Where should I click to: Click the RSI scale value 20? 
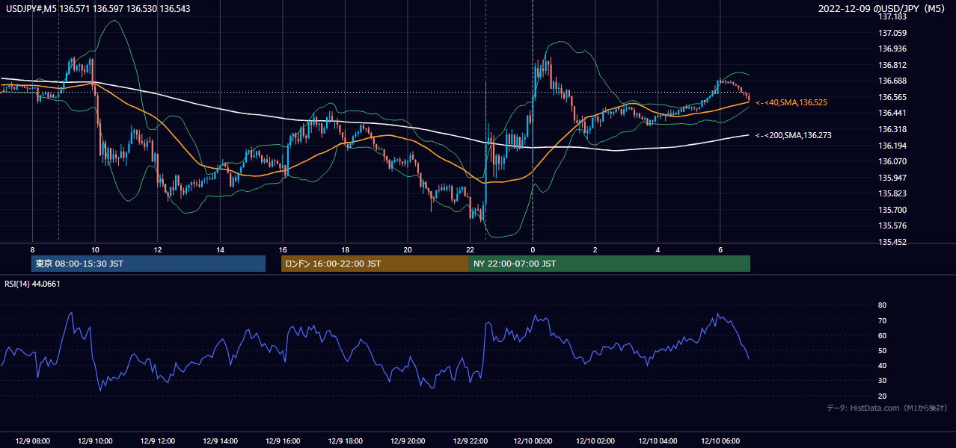pos(883,396)
